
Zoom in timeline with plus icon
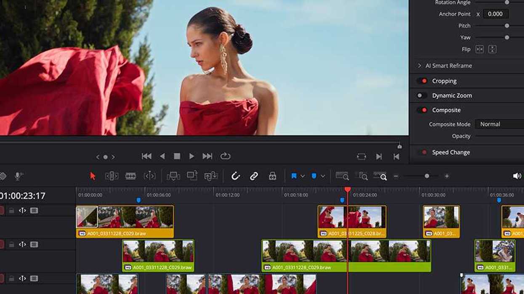[x=447, y=176]
